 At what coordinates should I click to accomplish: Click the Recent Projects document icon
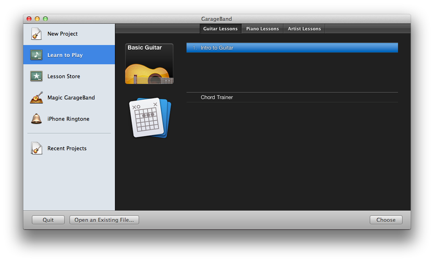point(36,149)
